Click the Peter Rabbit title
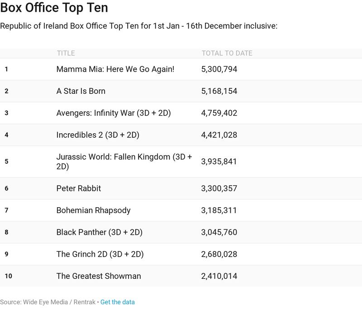This screenshot has height=311, width=362. click(79, 188)
